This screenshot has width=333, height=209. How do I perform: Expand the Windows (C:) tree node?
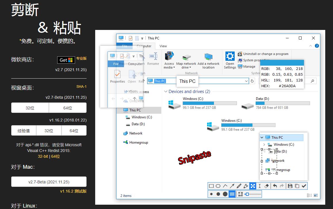coord(264,144)
